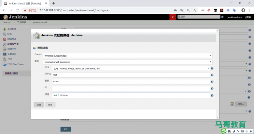Viewport: 254px width, 134px height.
Task: Click the empty ID input field
Action: point(131,88)
